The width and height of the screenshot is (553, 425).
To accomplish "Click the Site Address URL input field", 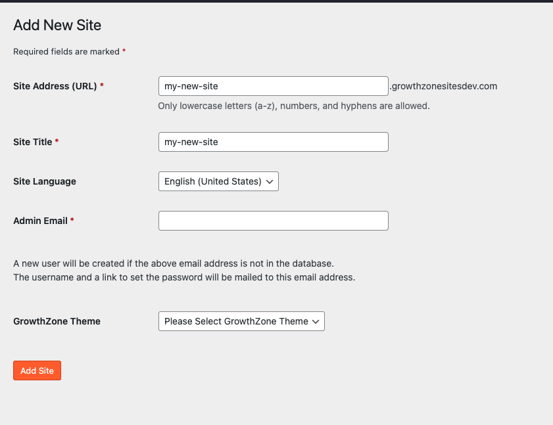I will [x=273, y=86].
